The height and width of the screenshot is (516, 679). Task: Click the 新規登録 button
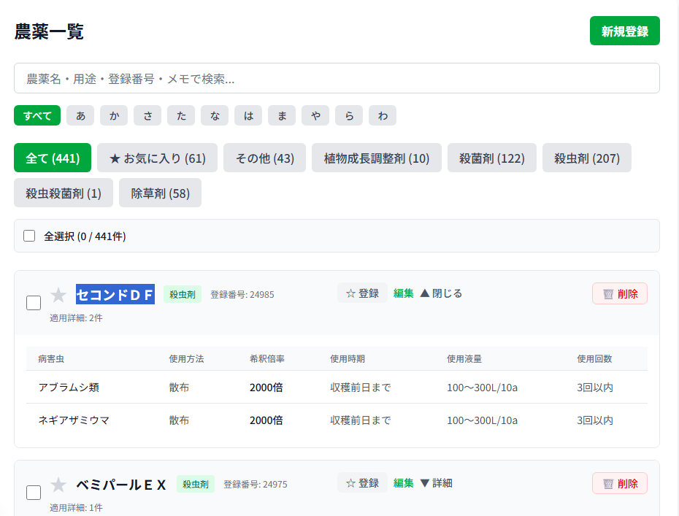pyautogui.click(x=624, y=31)
